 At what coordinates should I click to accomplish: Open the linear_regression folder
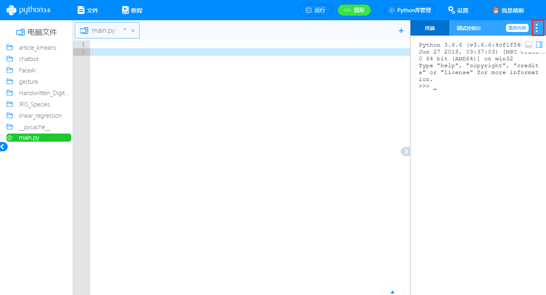coord(40,116)
